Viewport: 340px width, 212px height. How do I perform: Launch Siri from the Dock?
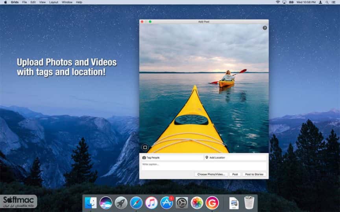pyautogui.click(x=106, y=203)
